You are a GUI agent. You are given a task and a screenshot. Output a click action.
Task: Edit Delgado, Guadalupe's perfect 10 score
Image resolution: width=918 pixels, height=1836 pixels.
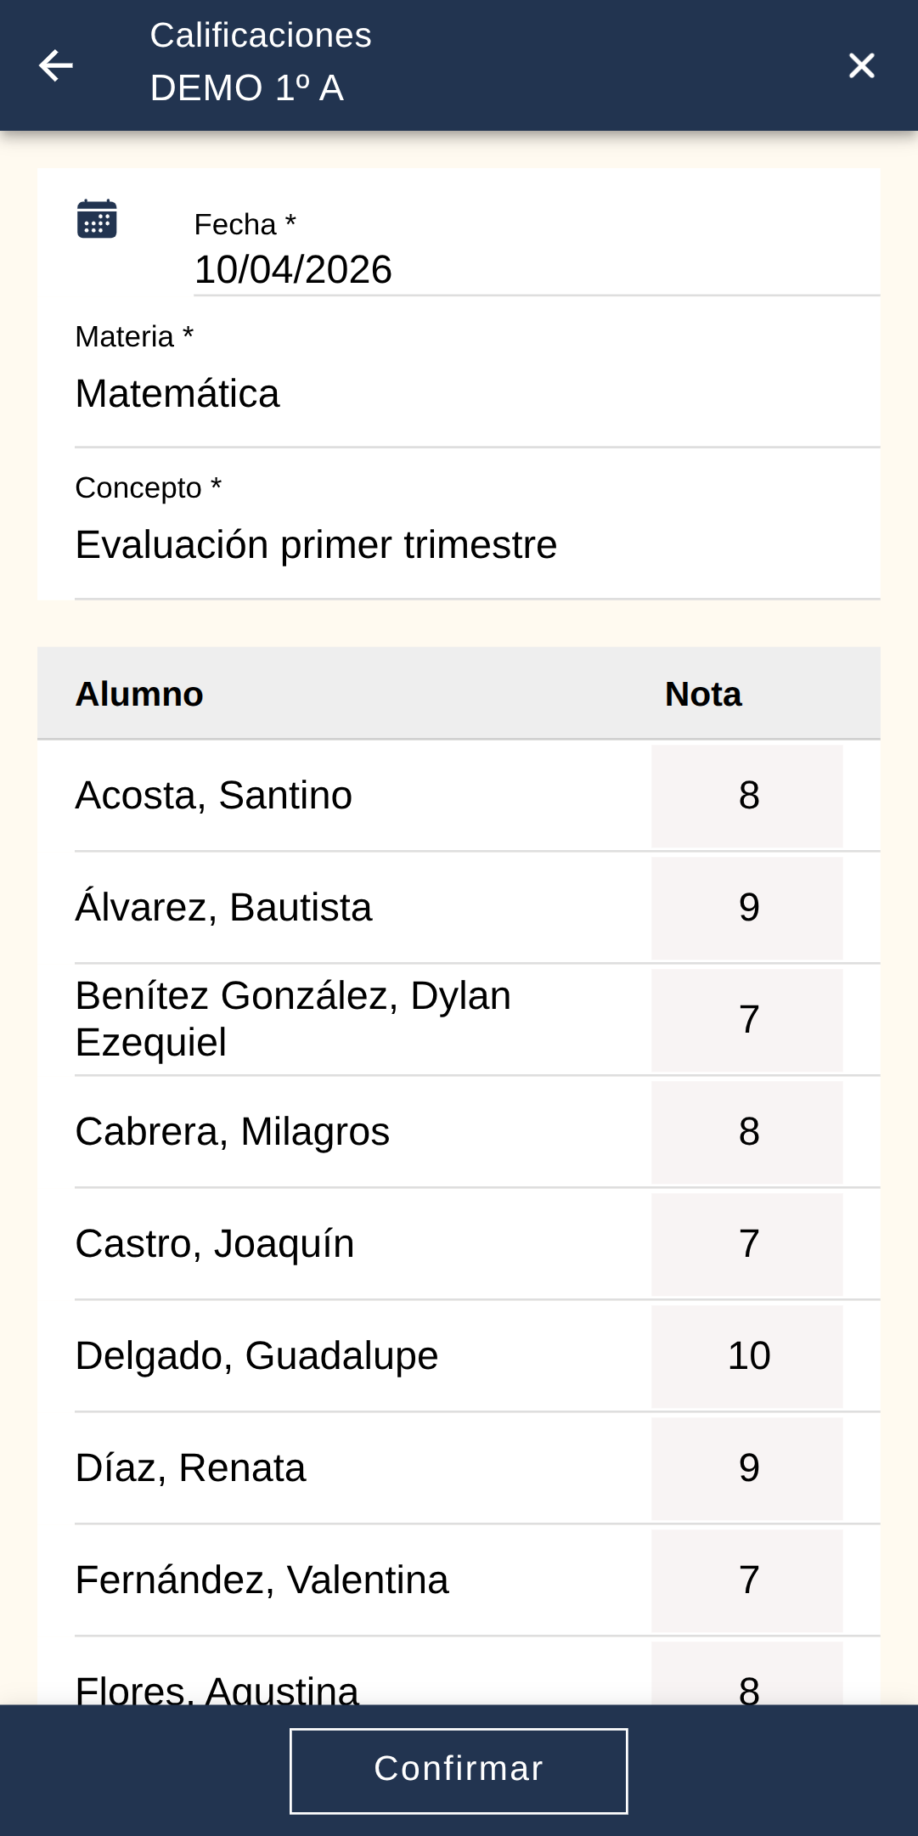point(746,1355)
